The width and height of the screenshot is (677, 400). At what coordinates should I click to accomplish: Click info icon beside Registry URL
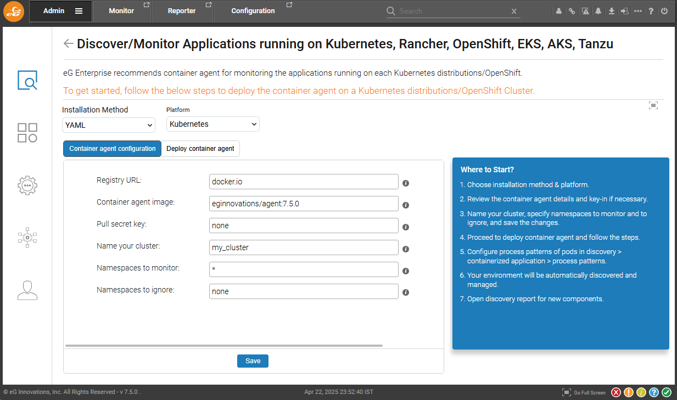point(406,183)
